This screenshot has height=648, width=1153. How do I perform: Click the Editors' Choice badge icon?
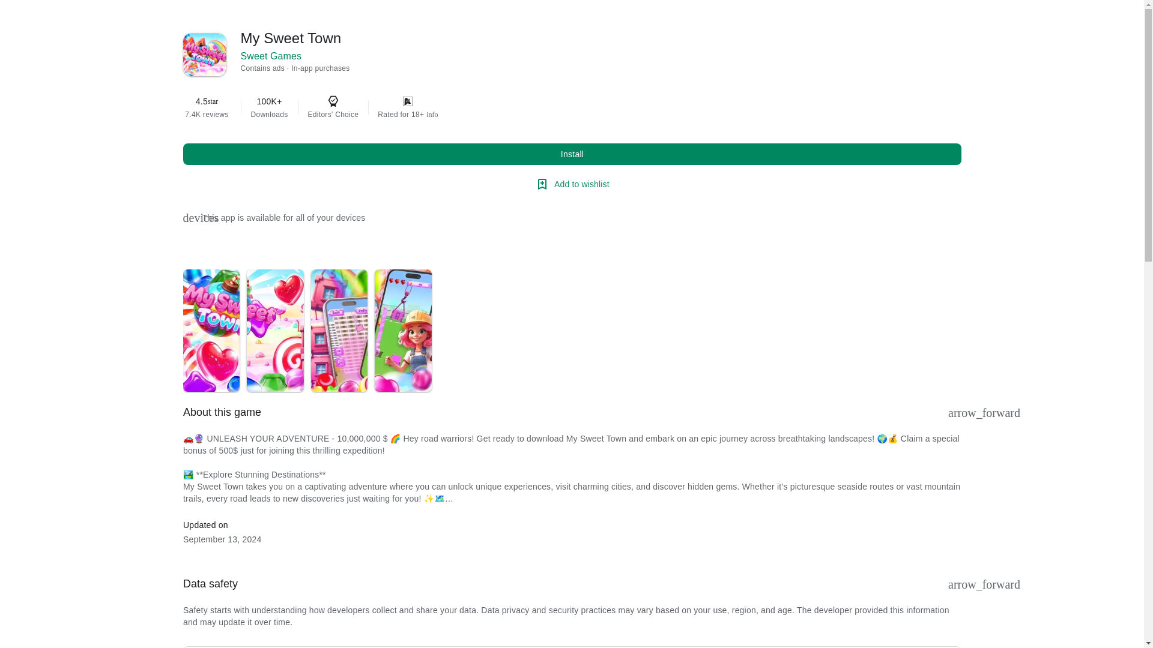pos(333,101)
